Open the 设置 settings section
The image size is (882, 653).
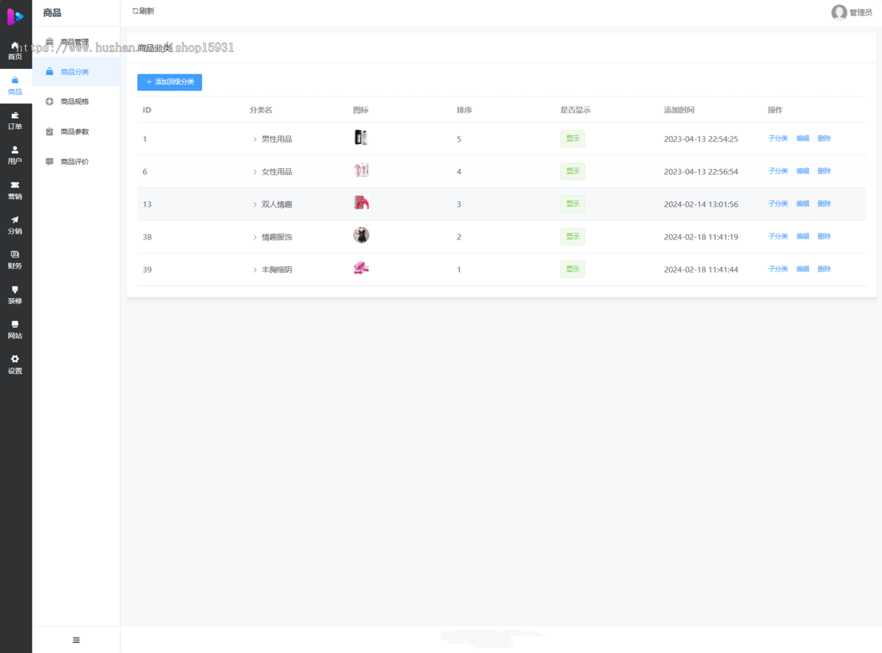click(x=15, y=364)
